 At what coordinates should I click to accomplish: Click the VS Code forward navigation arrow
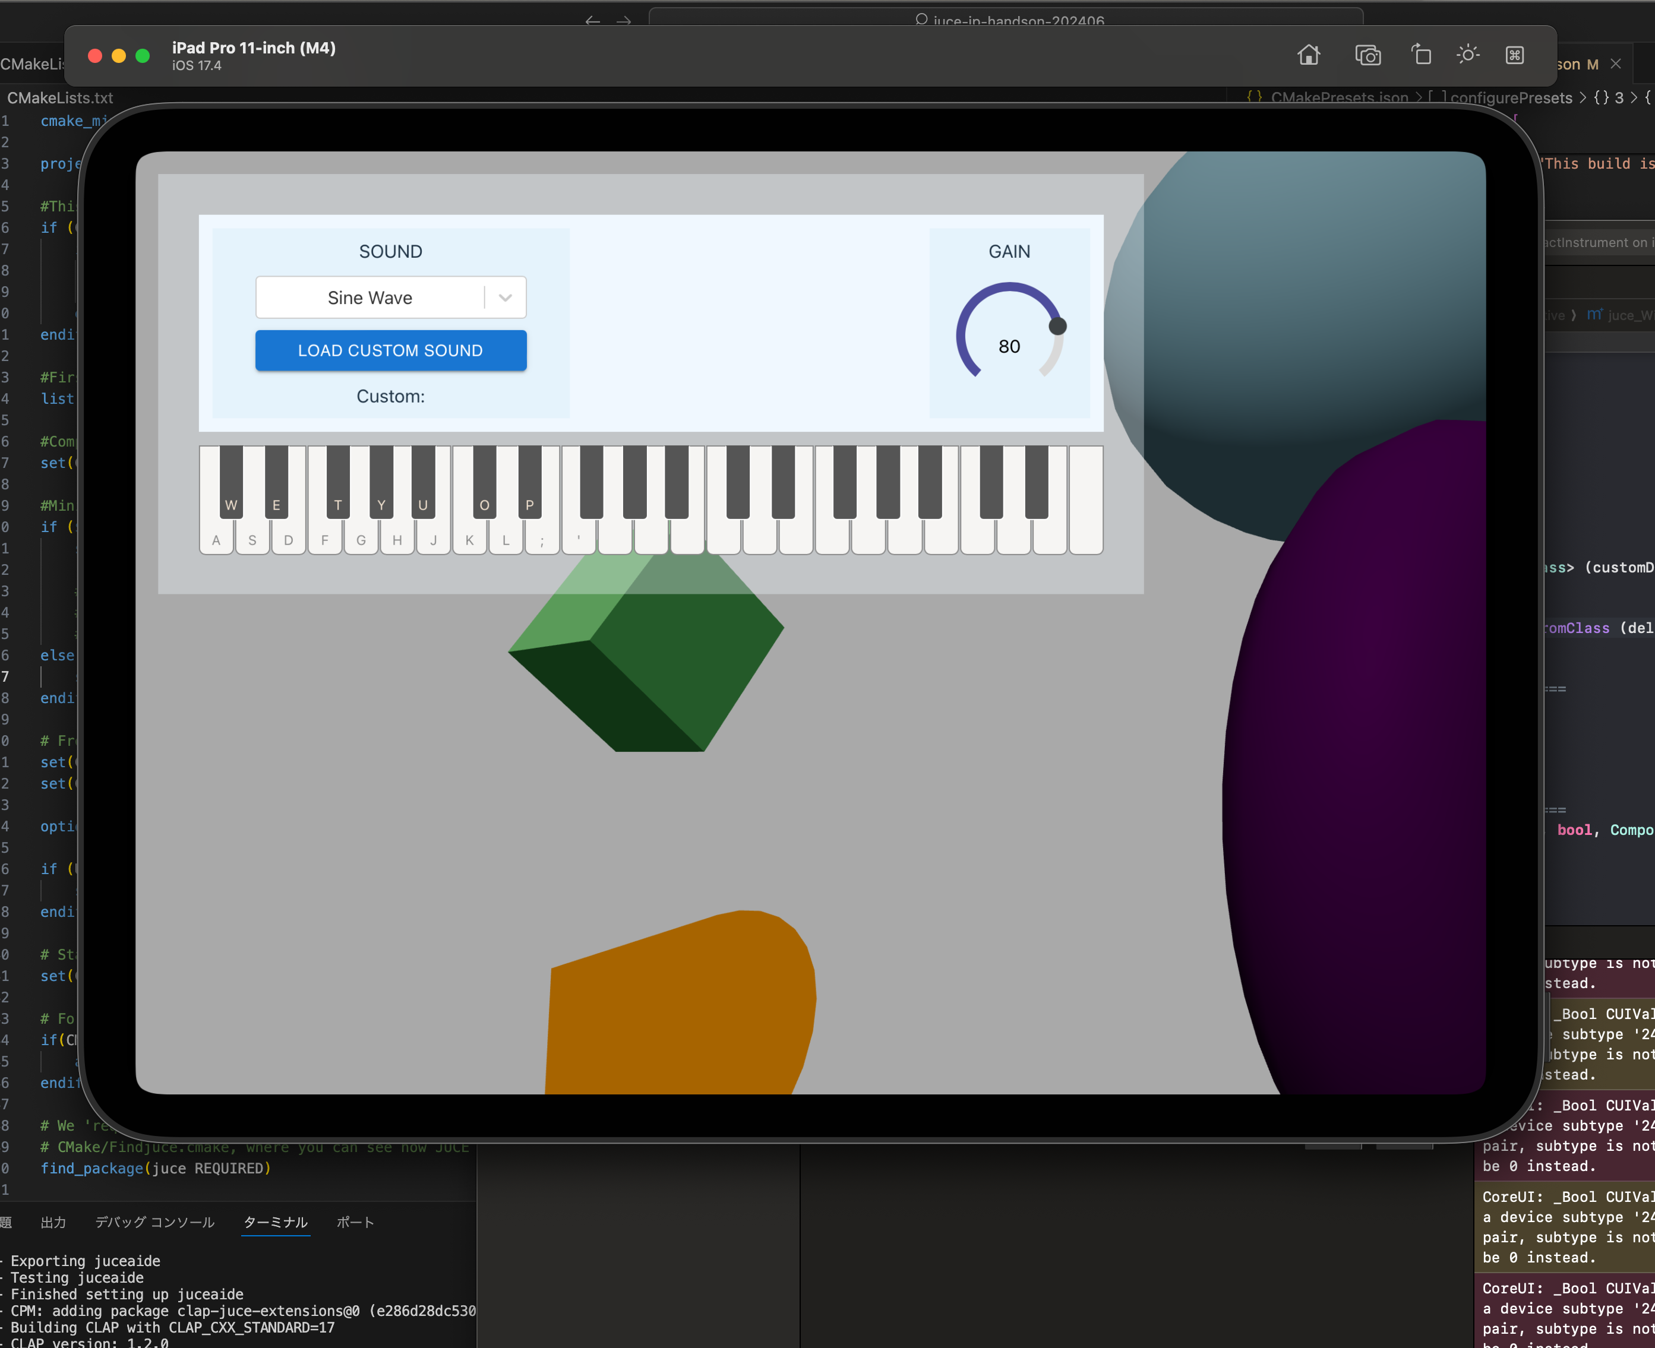pos(624,21)
